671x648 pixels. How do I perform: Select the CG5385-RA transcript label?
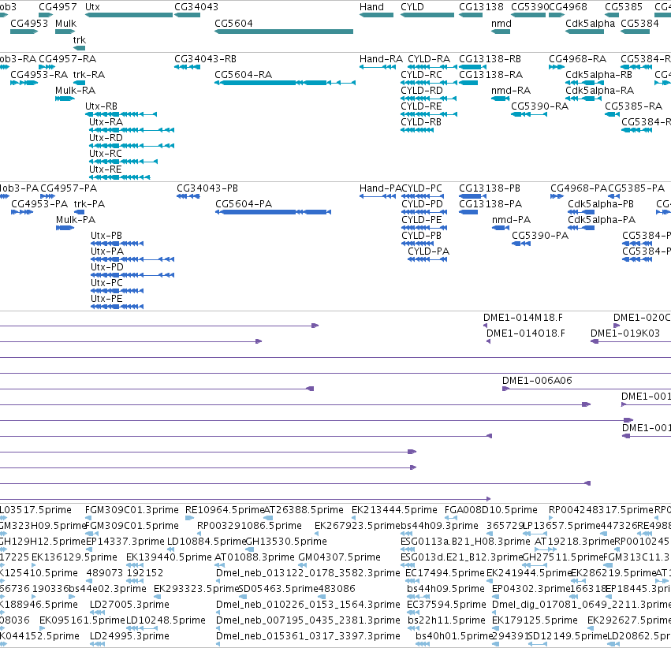point(633,106)
